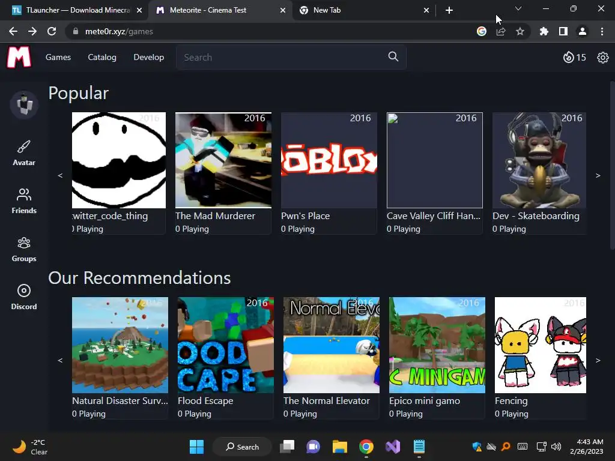Open the volume speaker tray icon
The width and height of the screenshot is (615, 461).
556,447
